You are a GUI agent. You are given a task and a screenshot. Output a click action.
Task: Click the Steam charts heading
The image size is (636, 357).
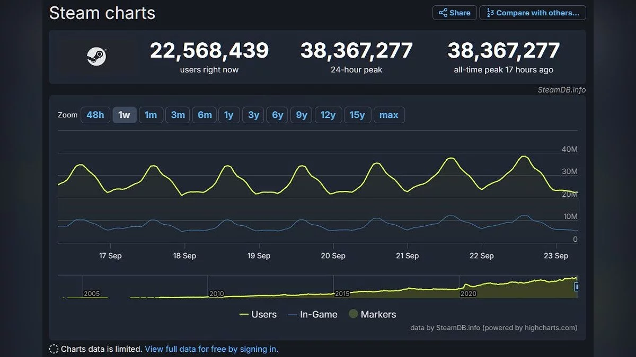(x=102, y=13)
